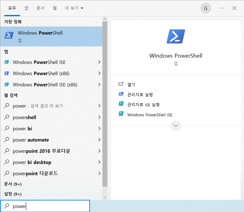Expand the 'powershell' web suggestion arrow

[x=99, y=117]
